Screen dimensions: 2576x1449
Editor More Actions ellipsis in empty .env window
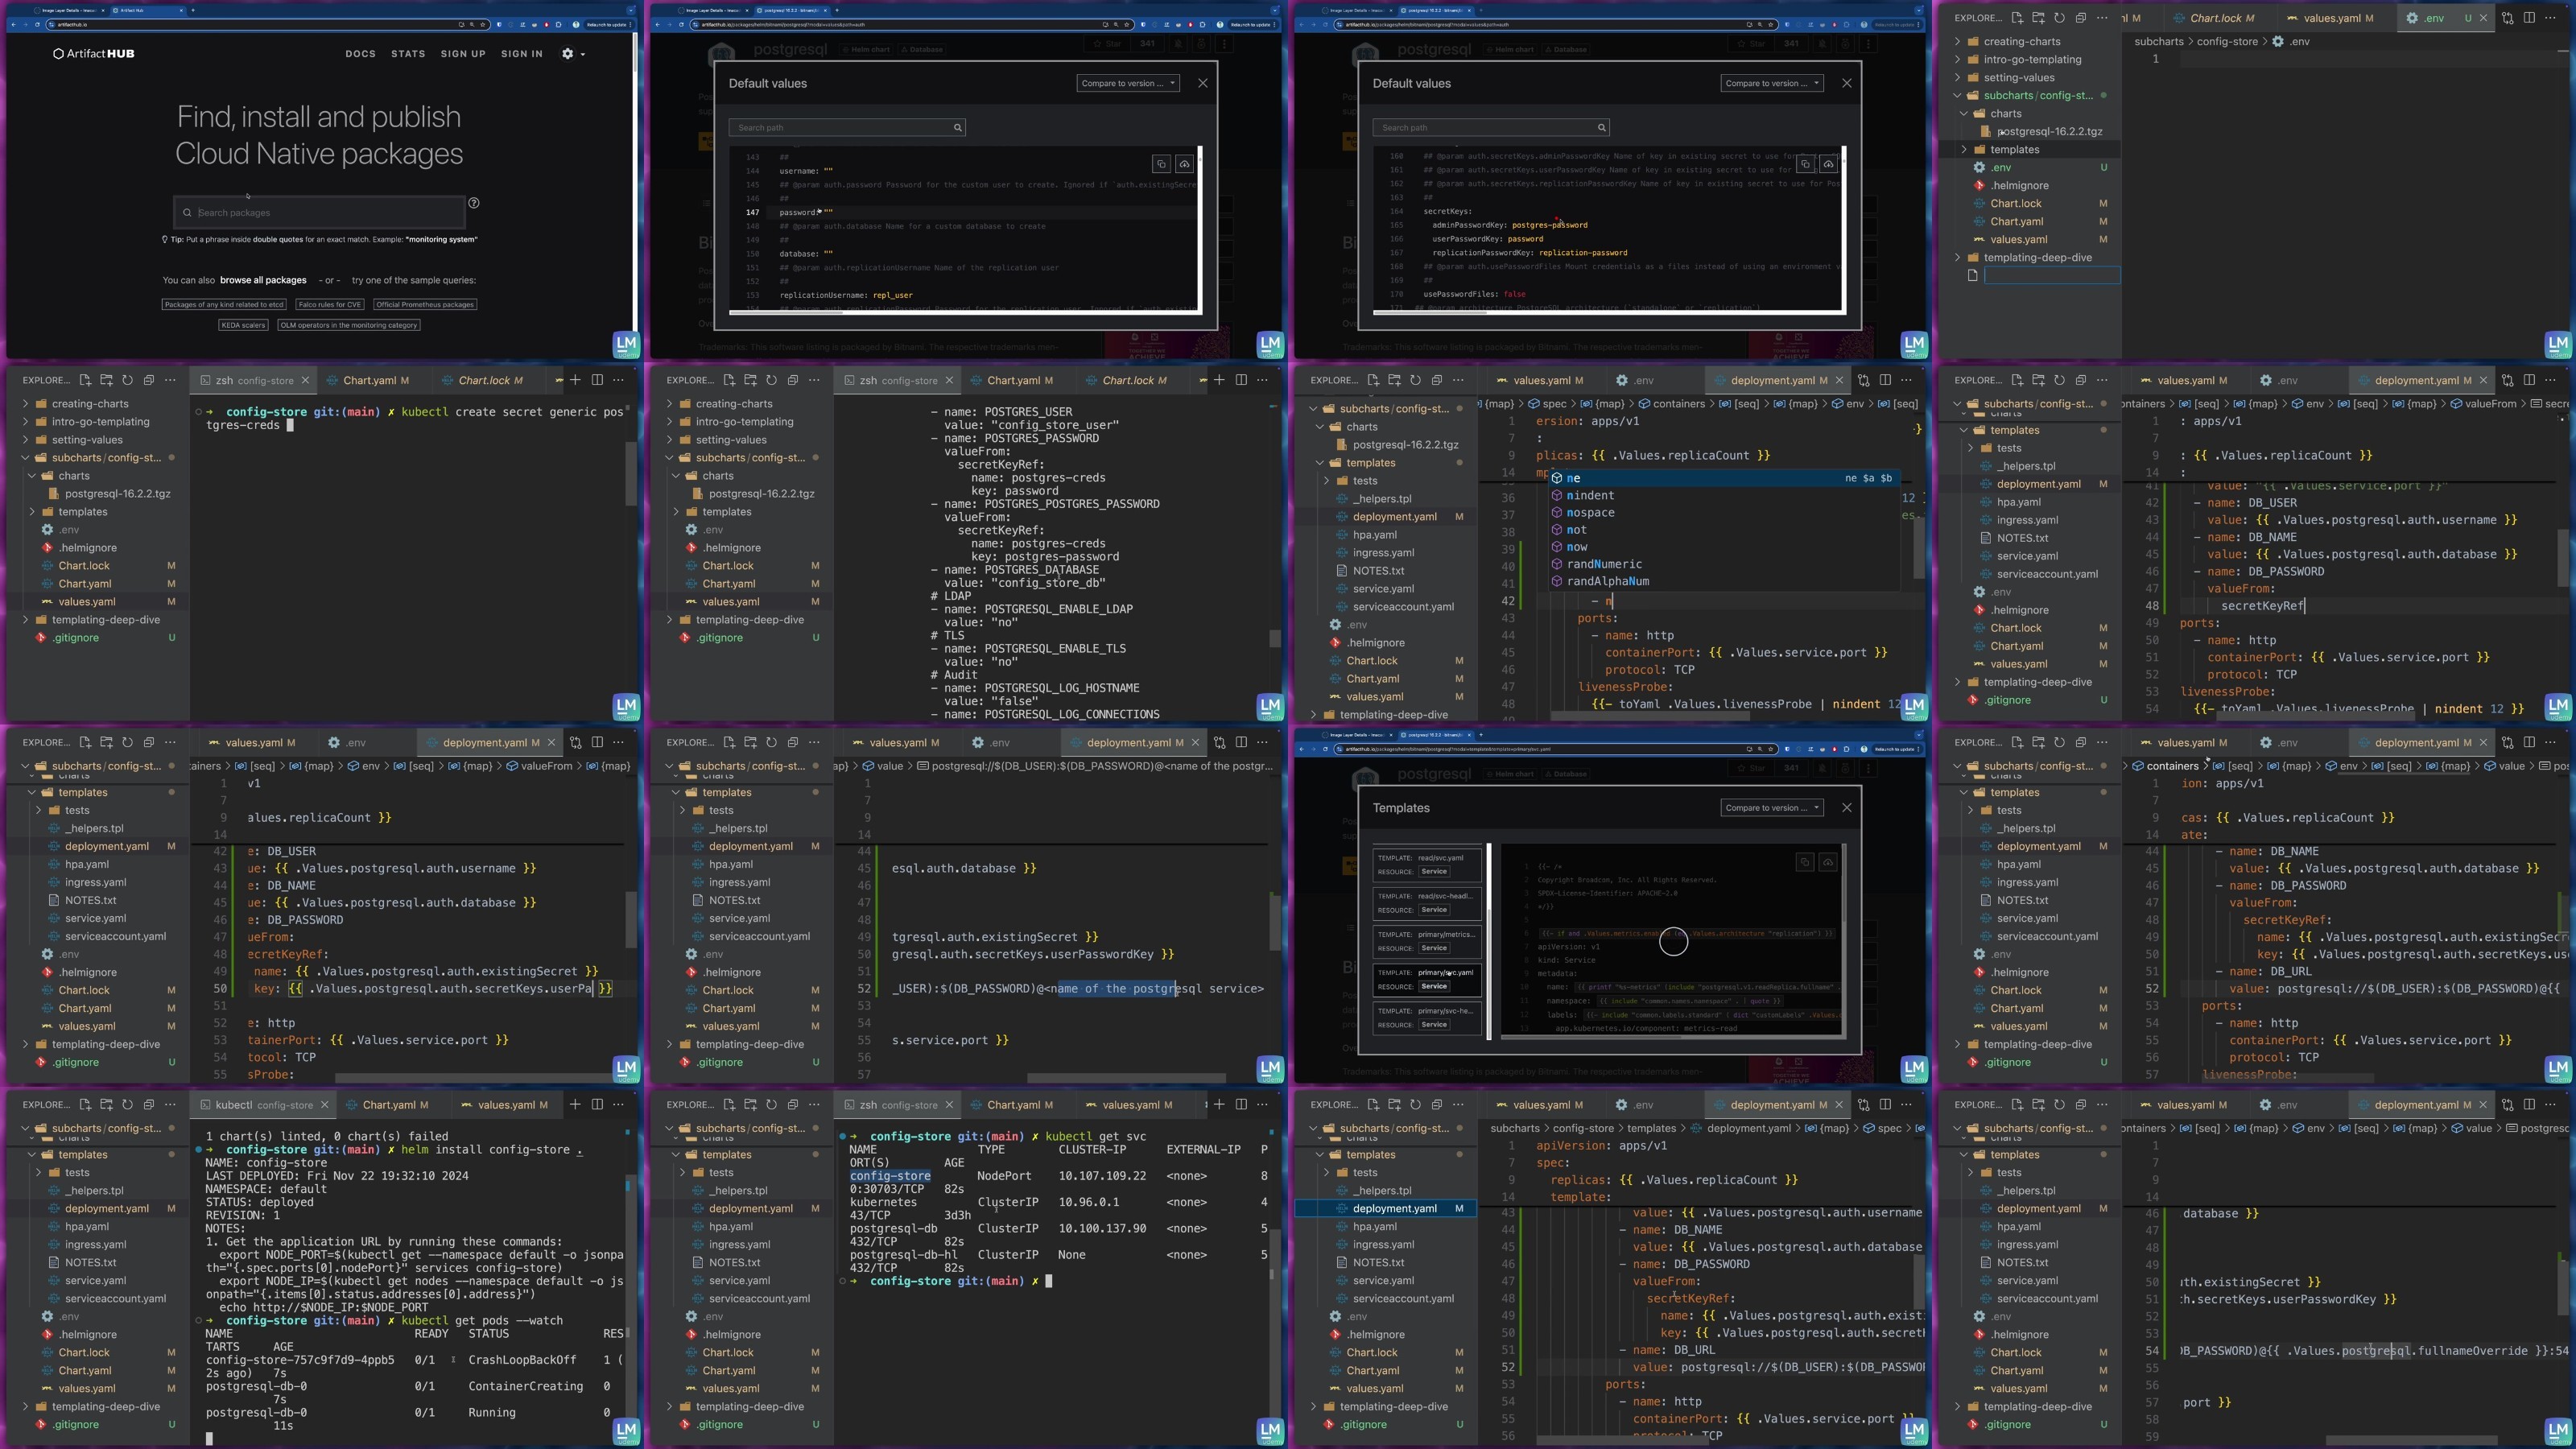coord(2550,18)
